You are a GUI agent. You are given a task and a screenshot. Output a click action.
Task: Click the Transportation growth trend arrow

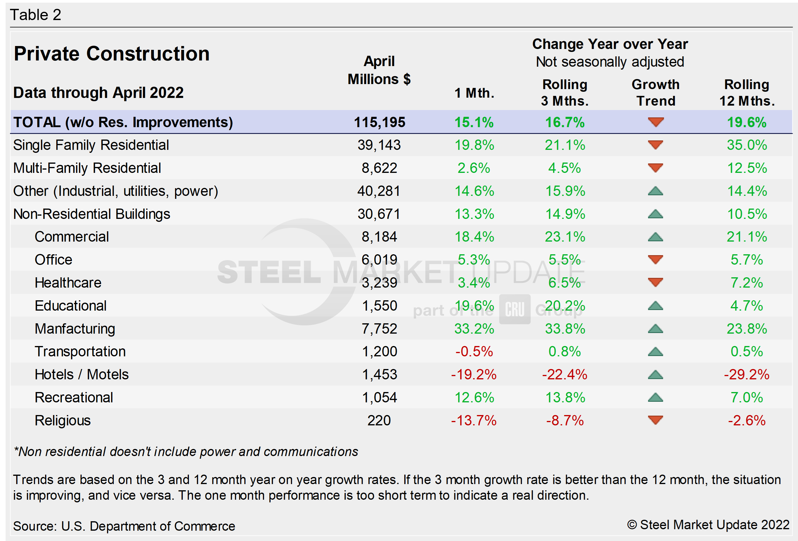tap(655, 352)
